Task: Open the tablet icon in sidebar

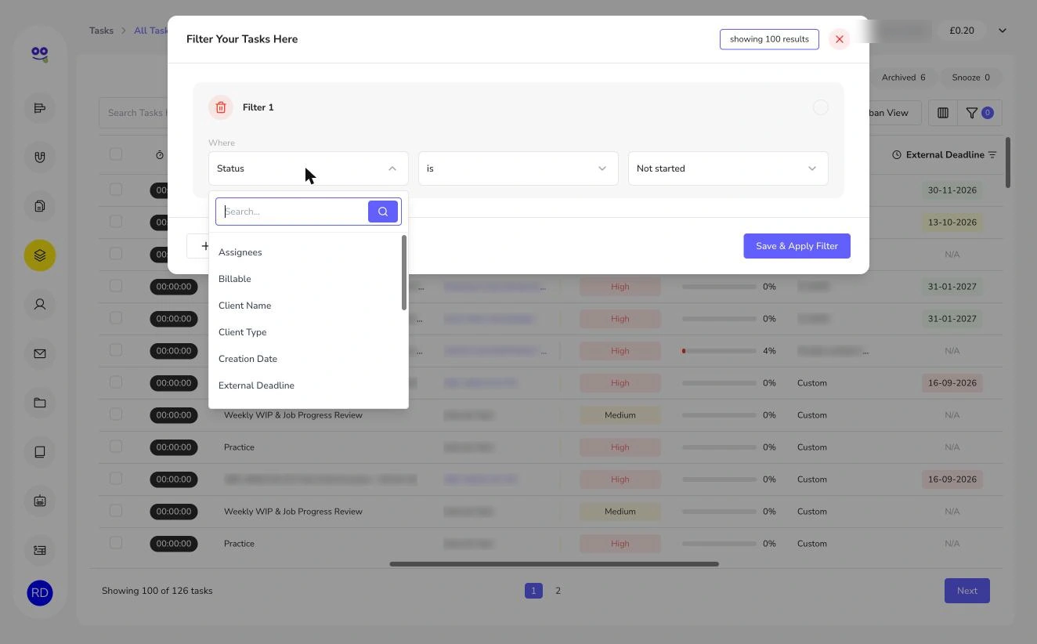Action: tap(40, 452)
